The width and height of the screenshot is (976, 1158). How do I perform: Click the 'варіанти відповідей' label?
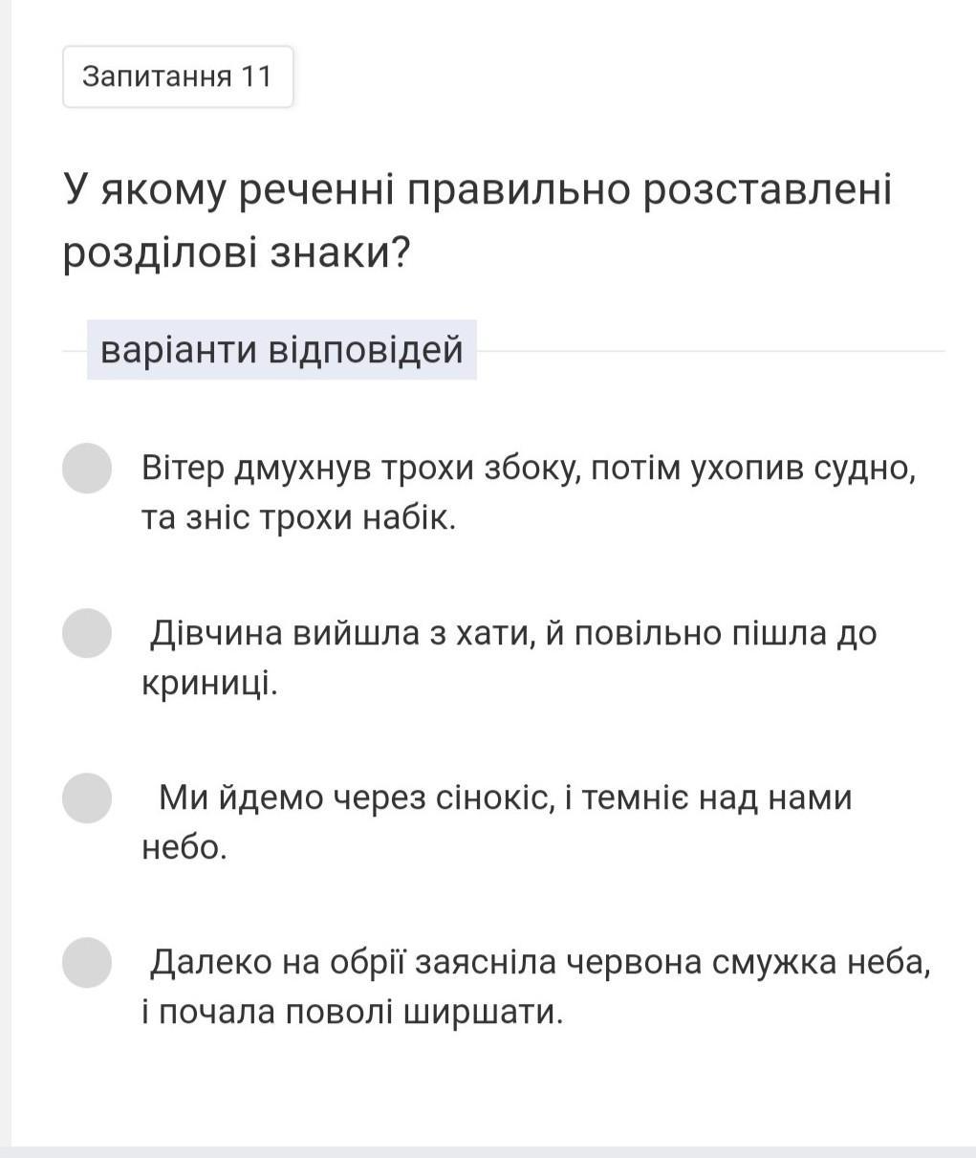[x=282, y=350]
